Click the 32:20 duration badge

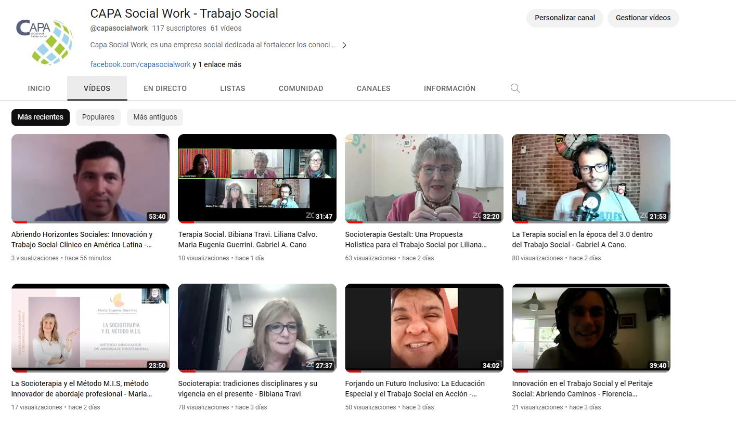(490, 217)
